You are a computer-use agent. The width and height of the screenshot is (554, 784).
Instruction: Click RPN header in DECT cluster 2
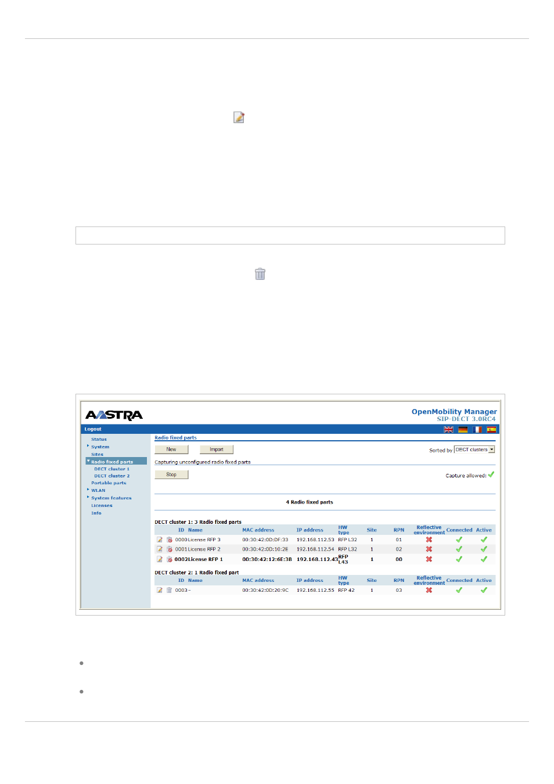tap(399, 581)
